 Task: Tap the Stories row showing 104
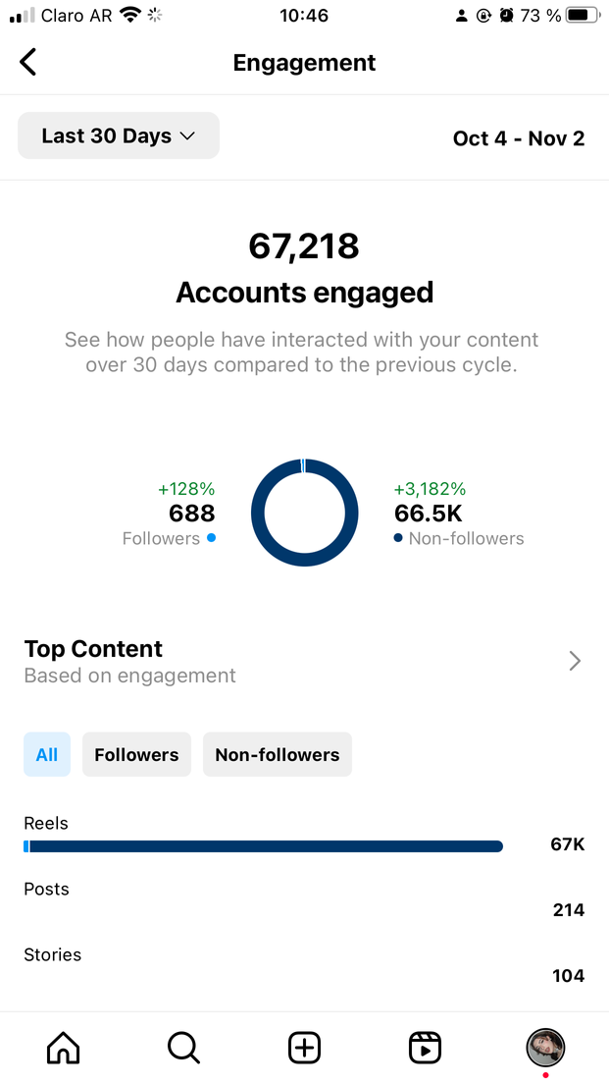tap(304, 965)
